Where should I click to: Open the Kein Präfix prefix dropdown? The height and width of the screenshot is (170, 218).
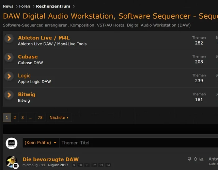coord(41,143)
